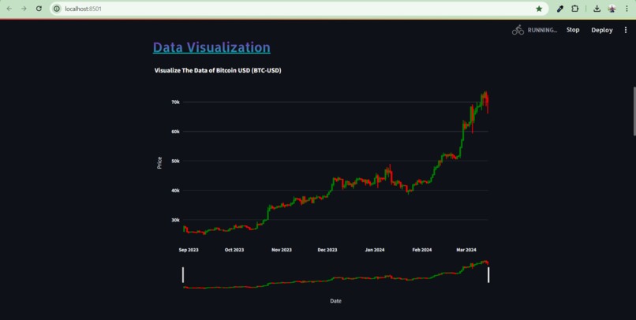Click the running cyclist status icon
Screen dimensions: 636x320
tap(518, 30)
